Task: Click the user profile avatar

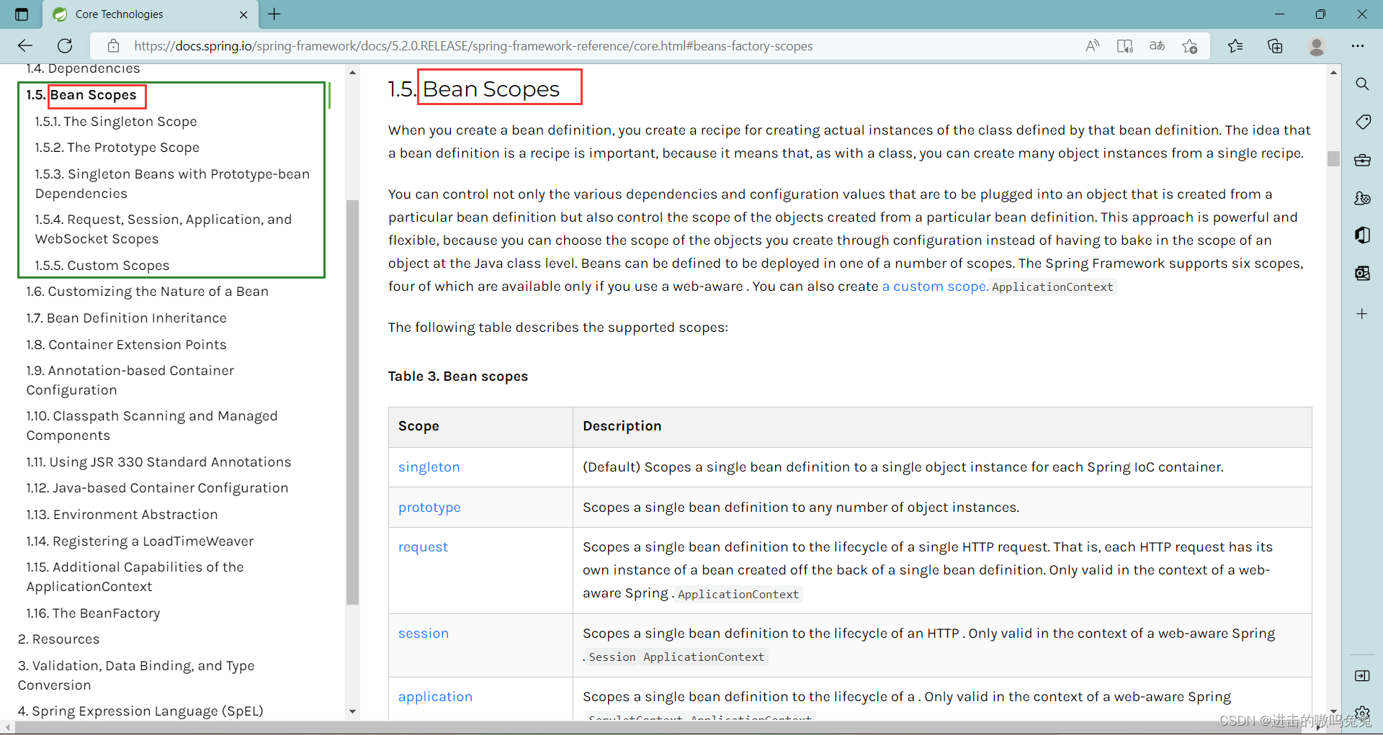Action: tap(1317, 46)
